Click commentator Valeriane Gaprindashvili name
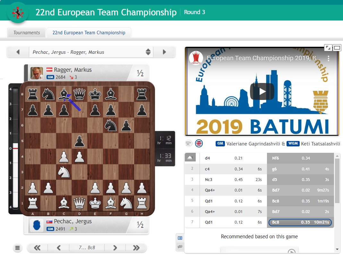 (253, 144)
